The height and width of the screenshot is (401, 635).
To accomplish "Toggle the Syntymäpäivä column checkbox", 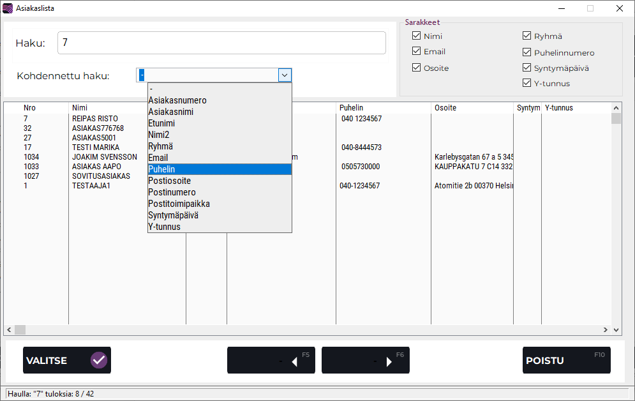I will pos(527,68).
